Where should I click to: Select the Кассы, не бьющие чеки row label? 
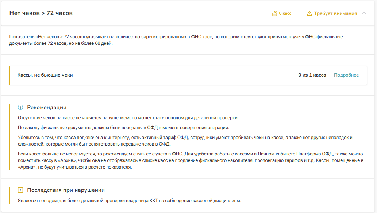pyautogui.click(x=45, y=75)
